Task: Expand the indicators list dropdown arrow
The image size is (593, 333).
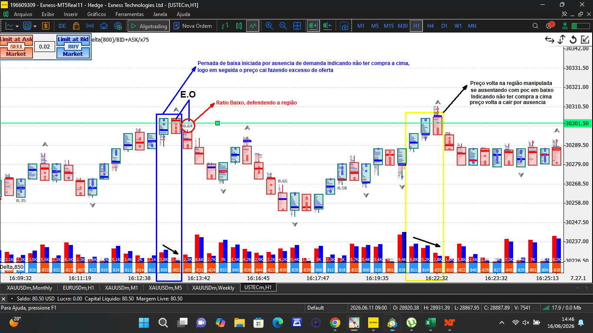Action: pyautogui.click(x=35, y=26)
